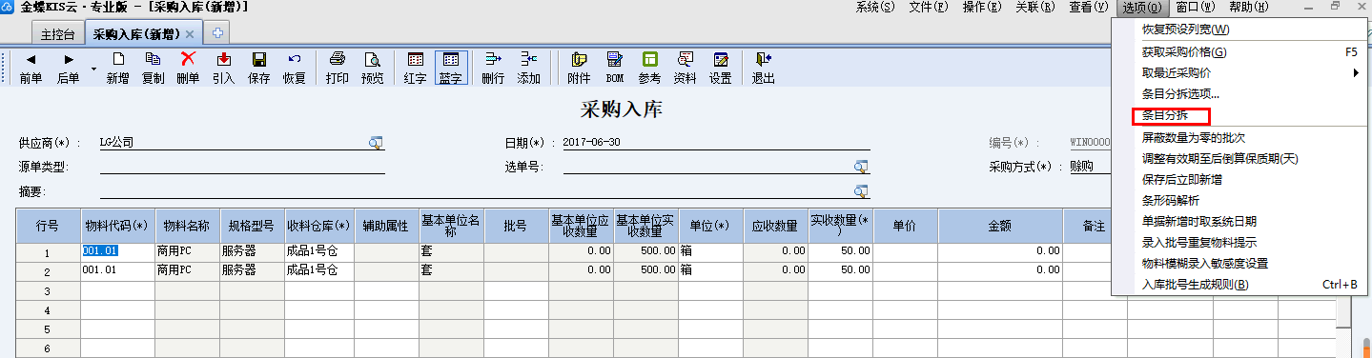Exit form with 退出 icon
The image size is (1372, 358).
pyautogui.click(x=763, y=69)
